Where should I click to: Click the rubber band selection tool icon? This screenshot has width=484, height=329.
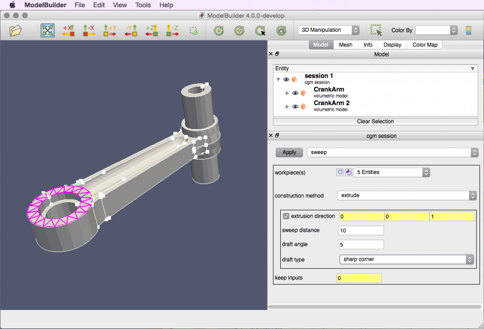(376, 30)
